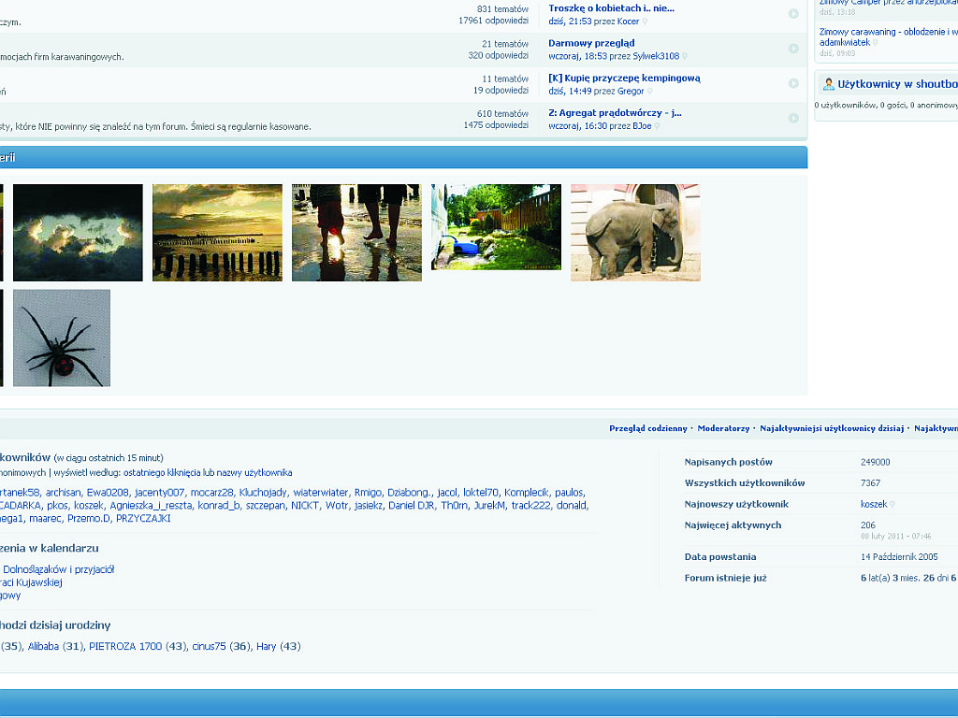
Task: Open birthday user Alibaba's profile
Action: pos(43,647)
